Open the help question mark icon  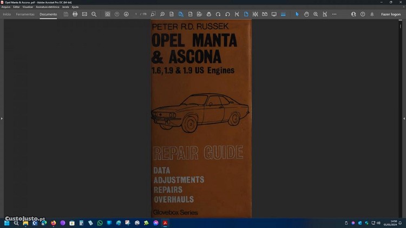(363, 14)
